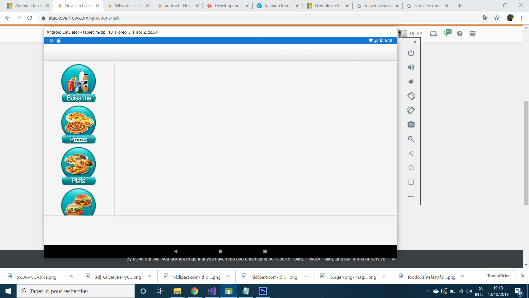Open Google Translate from the address bar
The width and height of the screenshot is (529, 298).
(x=485, y=18)
